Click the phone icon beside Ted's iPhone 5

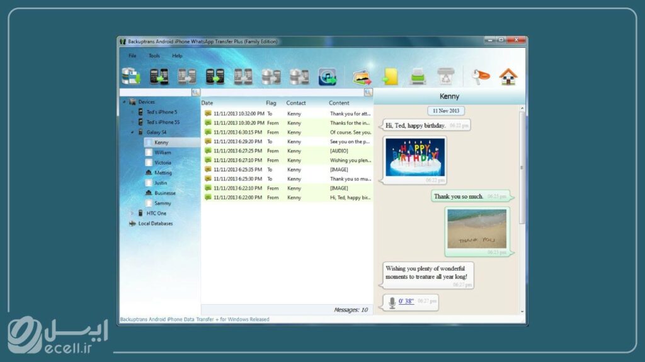[140, 112]
